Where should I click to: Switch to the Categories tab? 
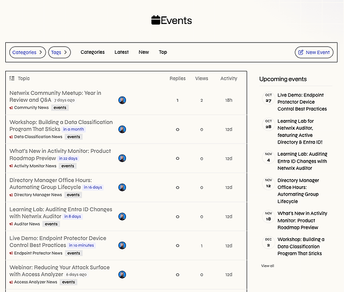[93, 52]
